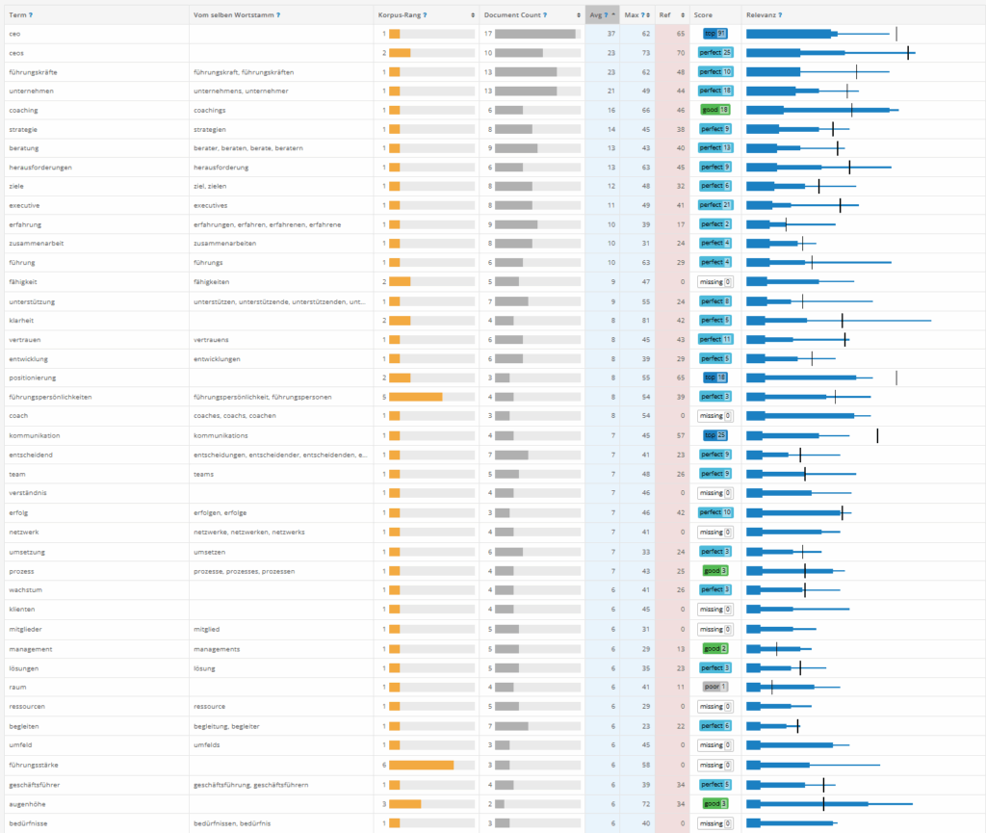Click the Korpus-Rang question mark icon

tap(425, 15)
